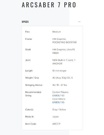
Task: Open the EXBOLT 65 string link
Action: (58, 102)
